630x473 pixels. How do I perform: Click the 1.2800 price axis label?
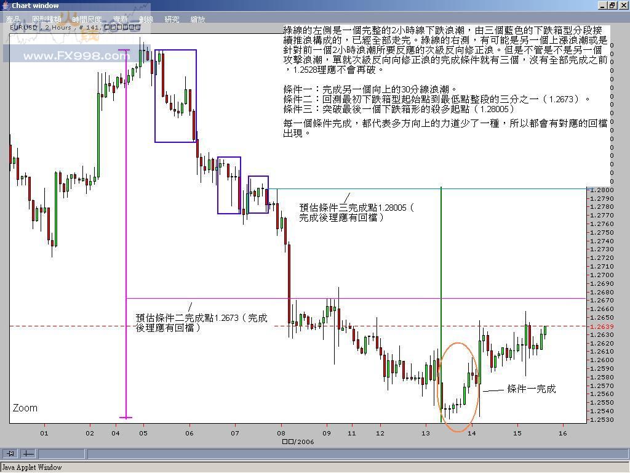point(602,190)
